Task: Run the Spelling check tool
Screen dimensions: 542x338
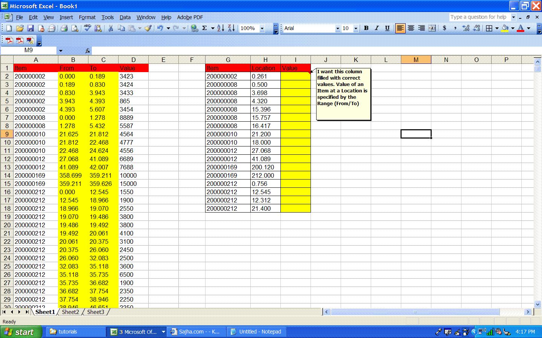Action: (x=87, y=28)
